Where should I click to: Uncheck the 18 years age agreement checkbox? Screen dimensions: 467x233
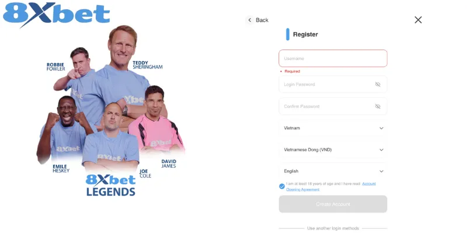point(282,186)
